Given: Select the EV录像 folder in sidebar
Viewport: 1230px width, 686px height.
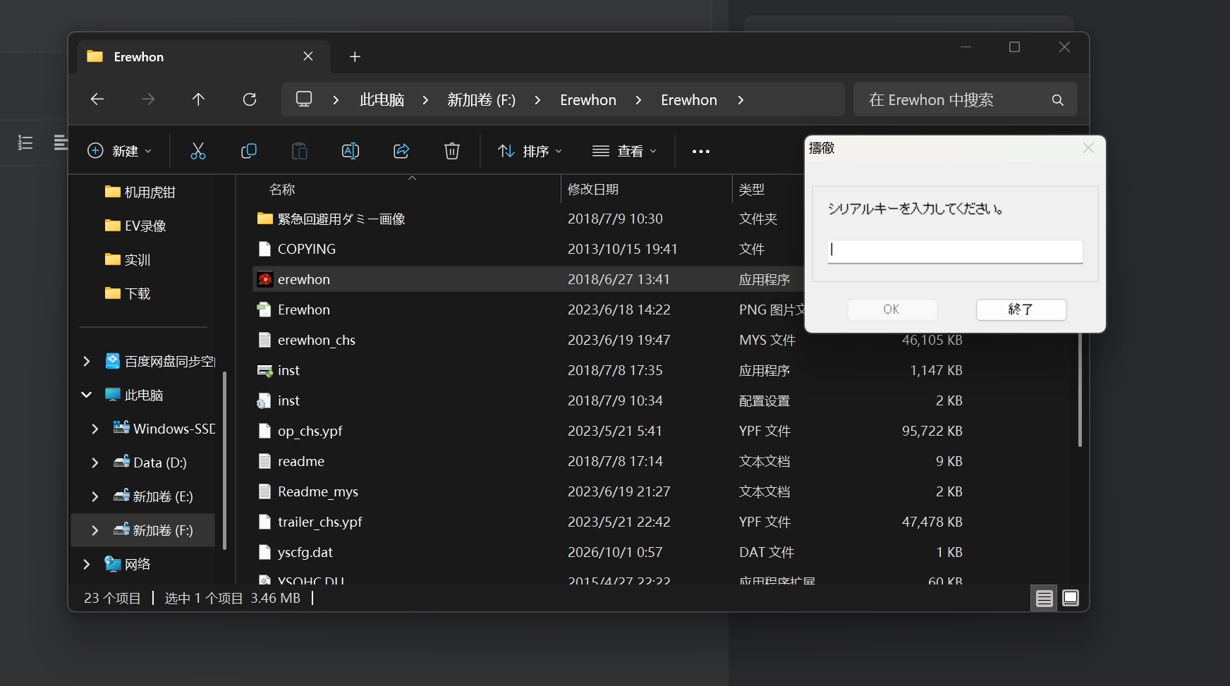Looking at the screenshot, I should point(136,226).
